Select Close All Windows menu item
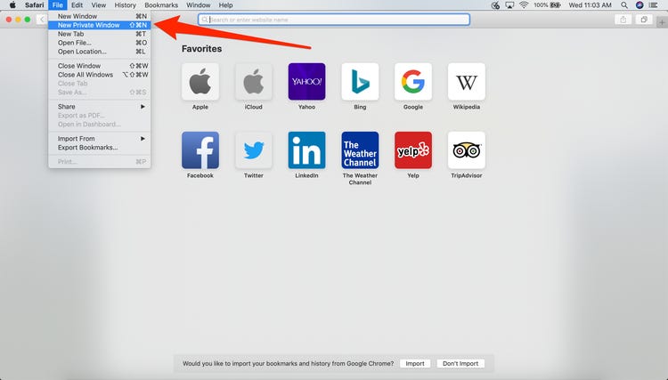 pyautogui.click(x=99, y=75)
